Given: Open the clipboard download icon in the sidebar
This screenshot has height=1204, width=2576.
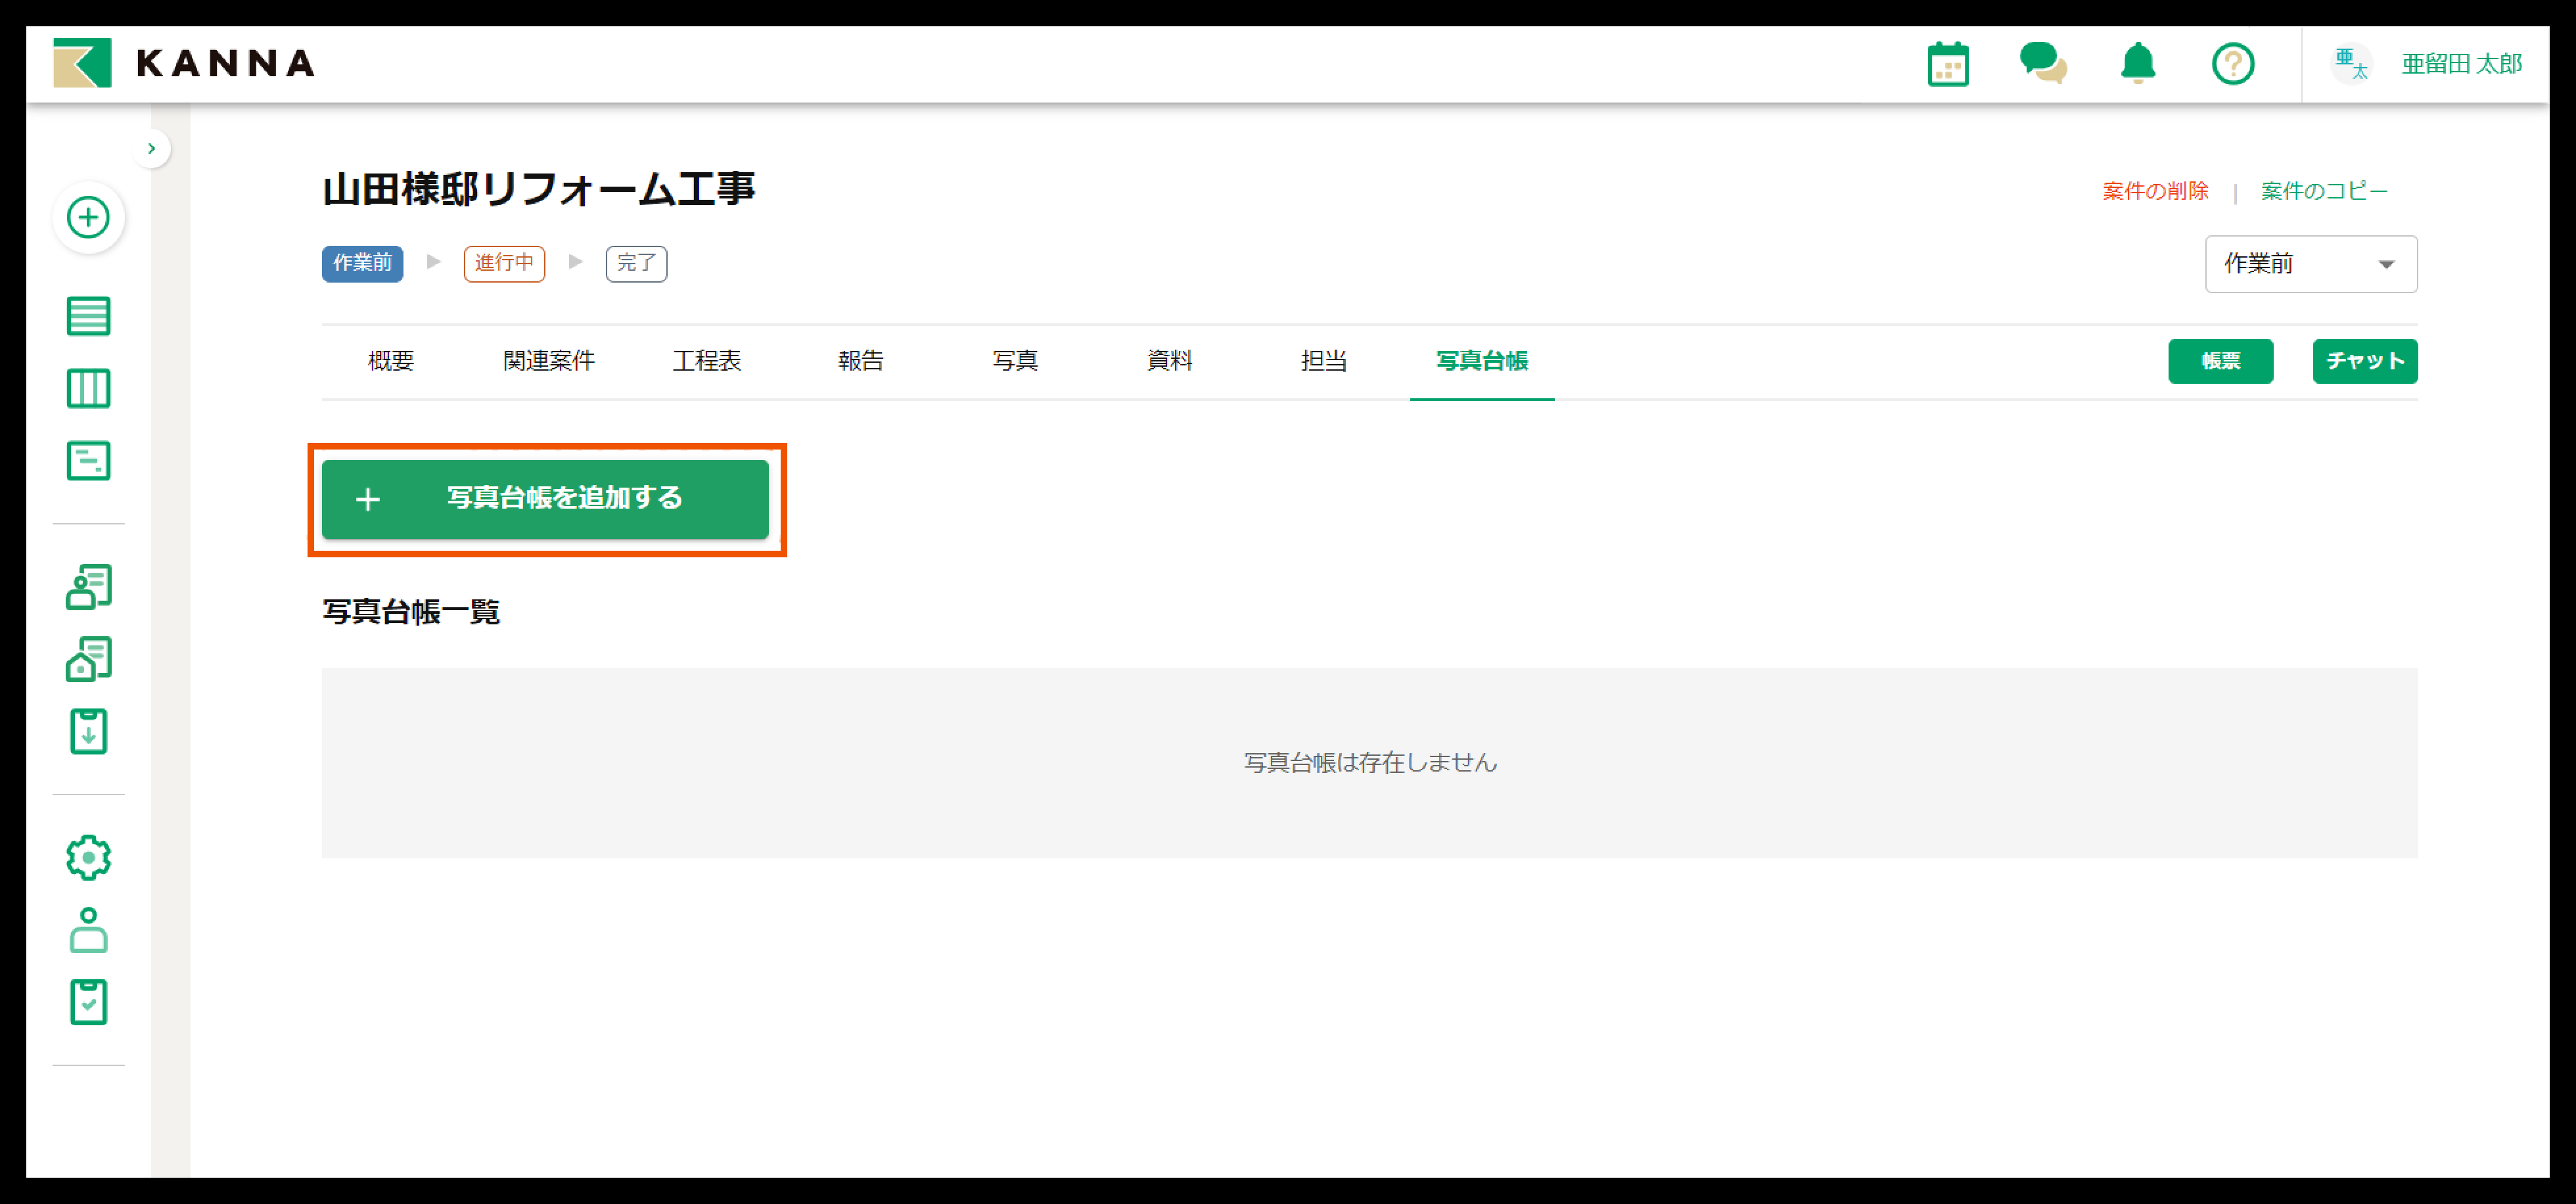Looking at the screenshot, I should tap(88, 731).
